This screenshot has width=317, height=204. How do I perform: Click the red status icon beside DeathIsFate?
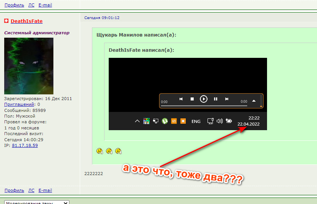click(6, 21)
